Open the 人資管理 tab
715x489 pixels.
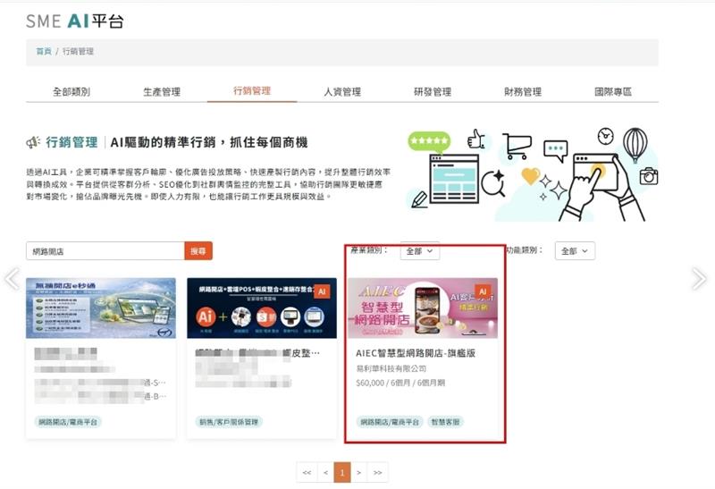(x=342, y=92)
